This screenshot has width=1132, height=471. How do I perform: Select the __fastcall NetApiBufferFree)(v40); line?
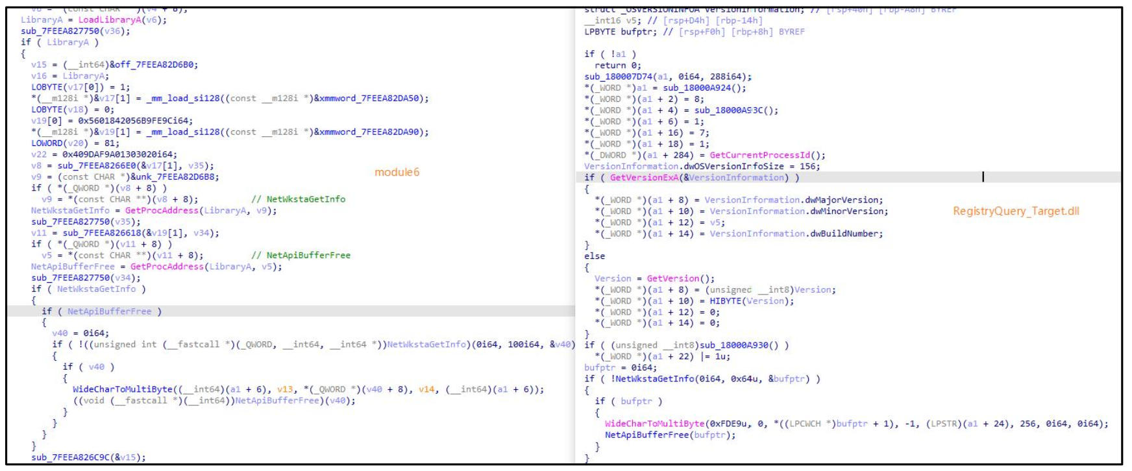click(x=214, y=401)
